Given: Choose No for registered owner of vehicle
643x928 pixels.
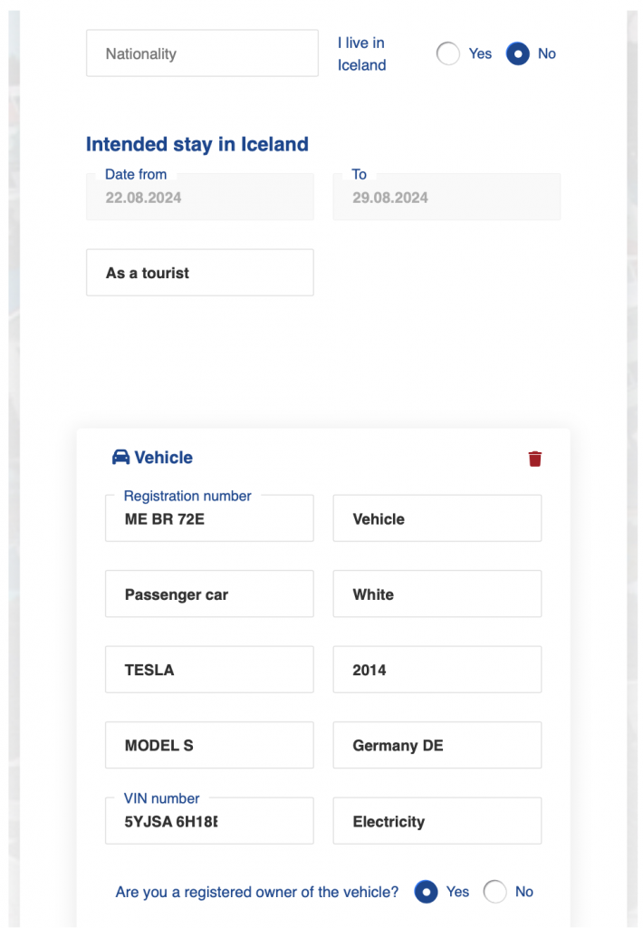Looking at the screenshot, I should [494, 892].
